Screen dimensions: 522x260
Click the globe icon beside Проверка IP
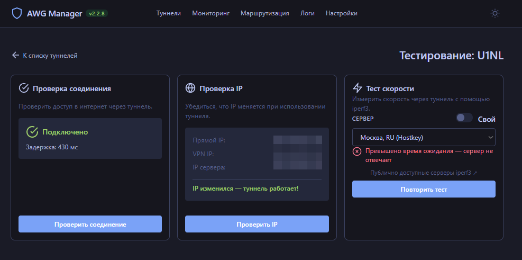tap(190, 88)
